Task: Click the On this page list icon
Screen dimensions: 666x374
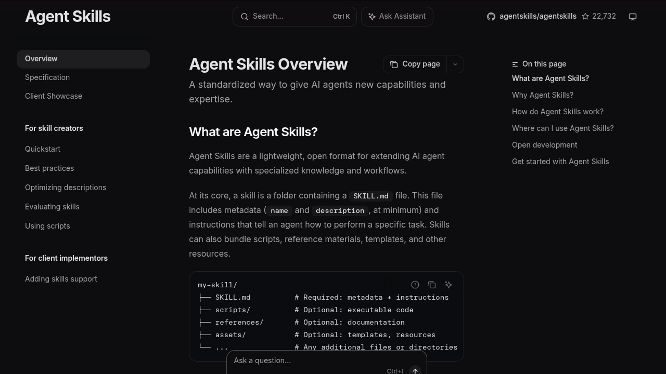Action: tap(515, 64)
